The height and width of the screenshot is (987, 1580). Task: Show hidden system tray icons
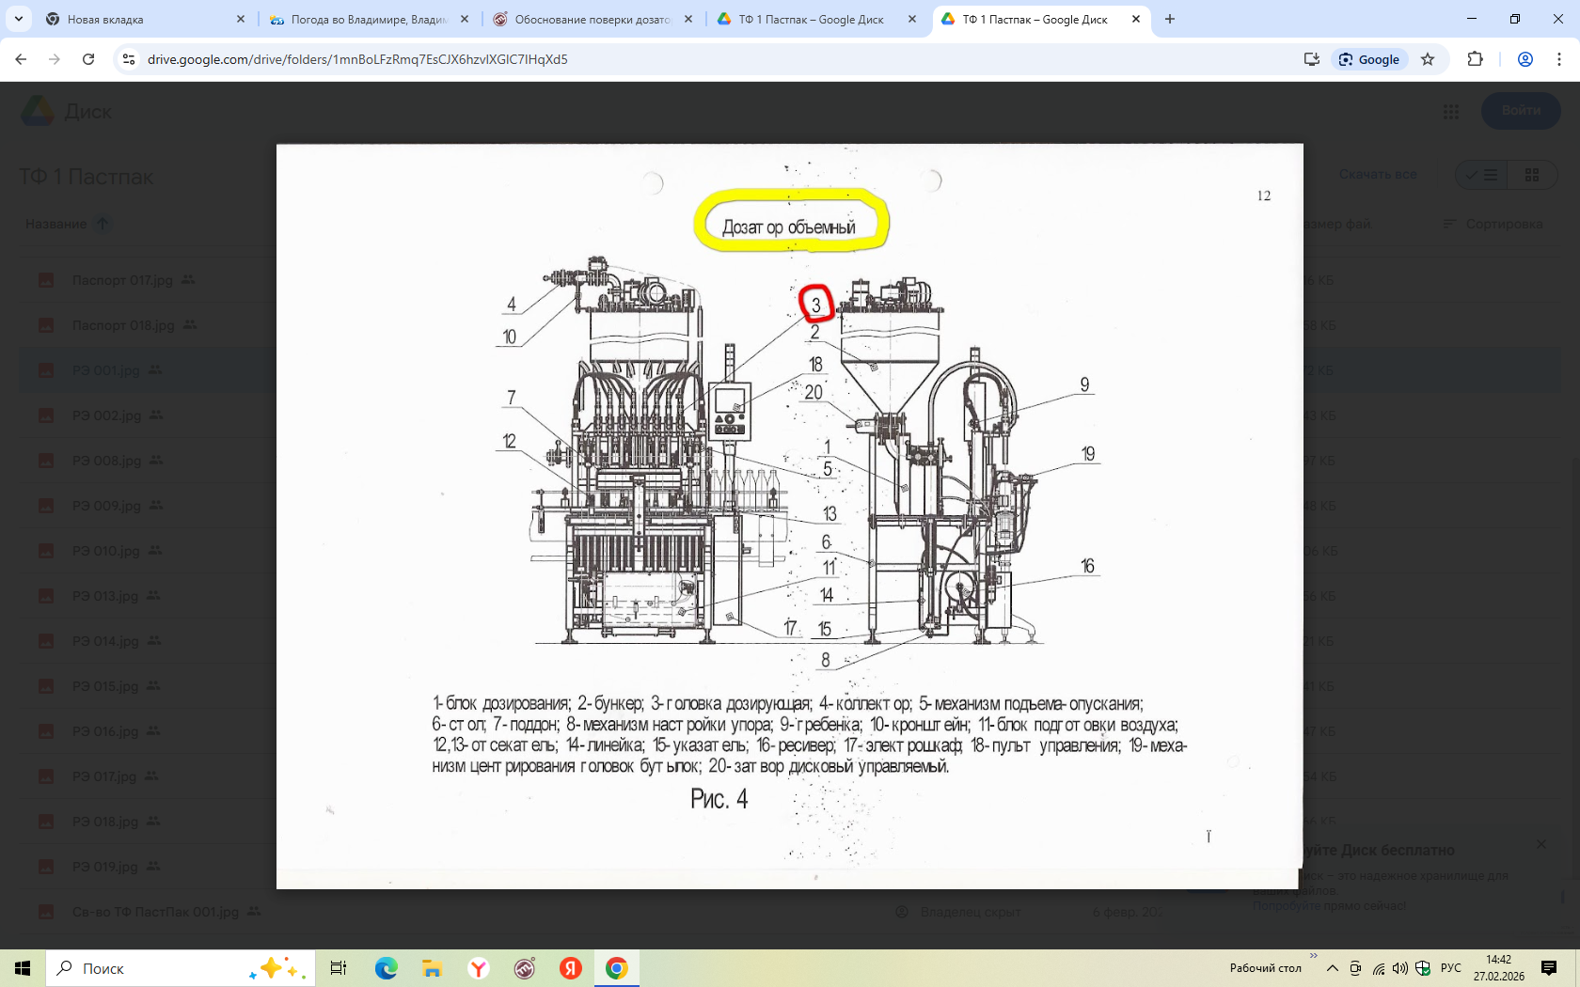pyautogui.click(x=1332, y=968)
